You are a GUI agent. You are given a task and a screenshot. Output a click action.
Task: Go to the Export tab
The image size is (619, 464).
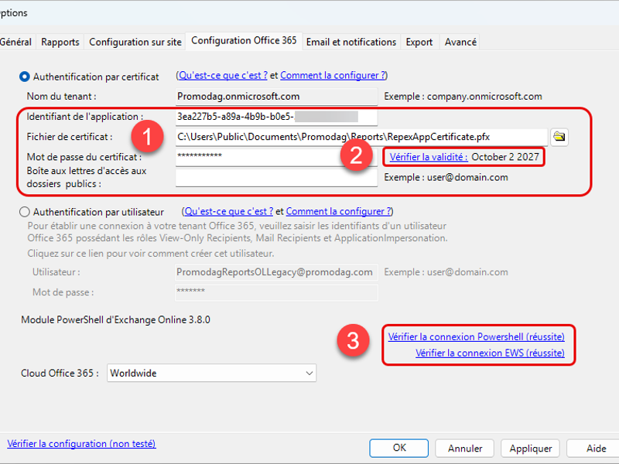pos(419,42)
